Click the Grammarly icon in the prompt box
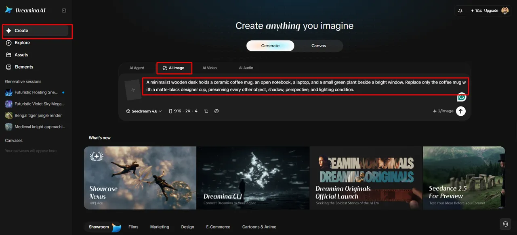This screenshot has width=517, height=235. tap(461, 97)
